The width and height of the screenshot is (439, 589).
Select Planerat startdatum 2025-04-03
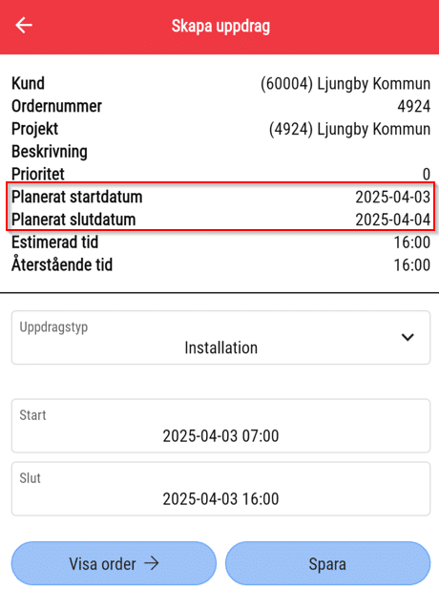392,198
